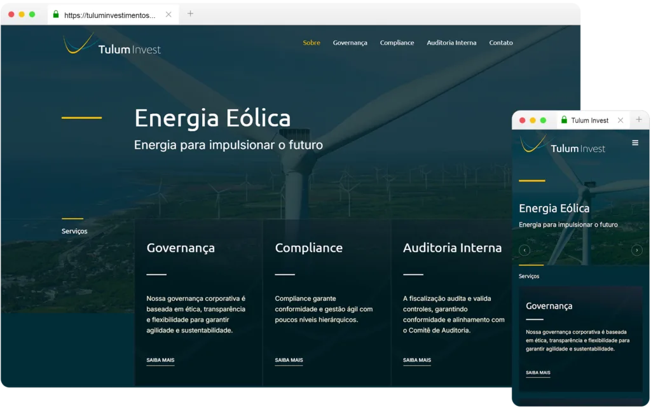The height and width of the screenshot is (409, 651).
Task: Click the next slide arrow in mobile carousel
Action: tap(636, 251)
